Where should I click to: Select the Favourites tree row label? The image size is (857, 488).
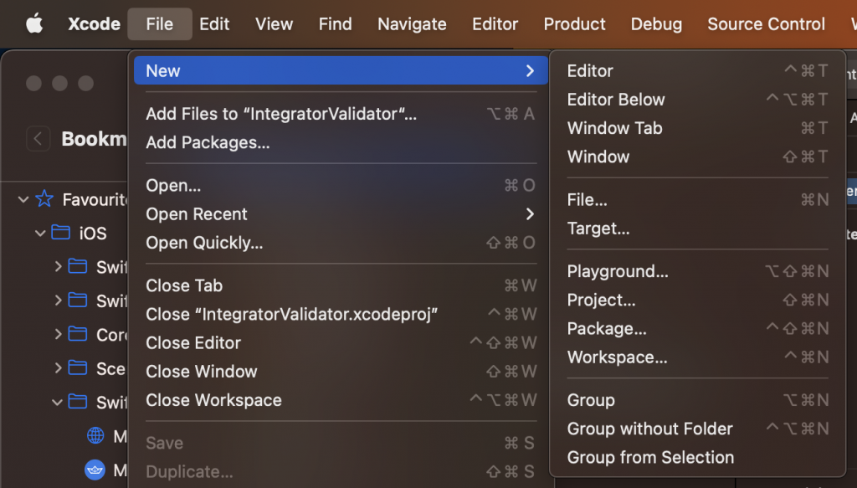[x=95, y=199]
